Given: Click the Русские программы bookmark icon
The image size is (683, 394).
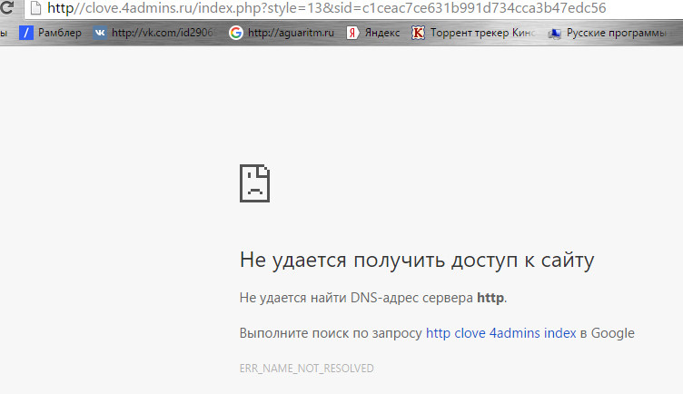Looking at the screenshot, I should coord(554,34).
